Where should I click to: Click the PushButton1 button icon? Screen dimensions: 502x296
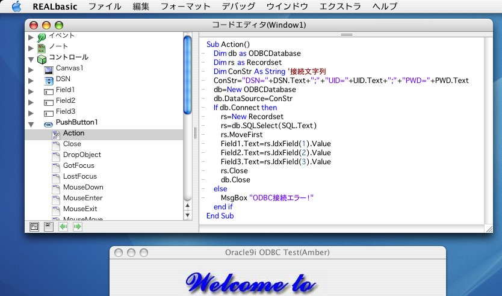[48, 125]
